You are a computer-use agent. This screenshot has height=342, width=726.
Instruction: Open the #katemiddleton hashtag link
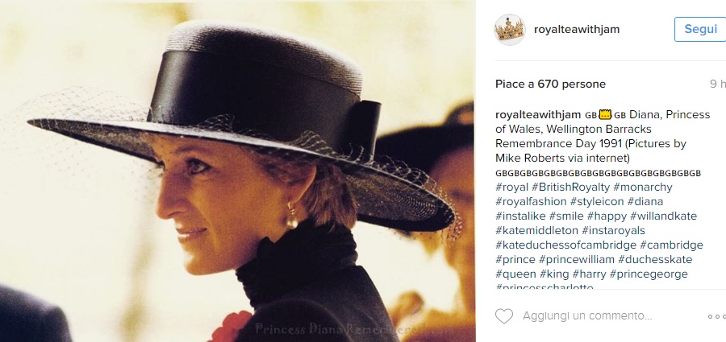click(x=535, y=230)
